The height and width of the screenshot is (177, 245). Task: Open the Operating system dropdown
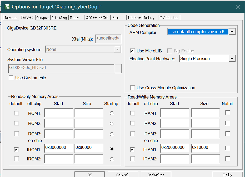pyautogui.click(x=83, y=50)
